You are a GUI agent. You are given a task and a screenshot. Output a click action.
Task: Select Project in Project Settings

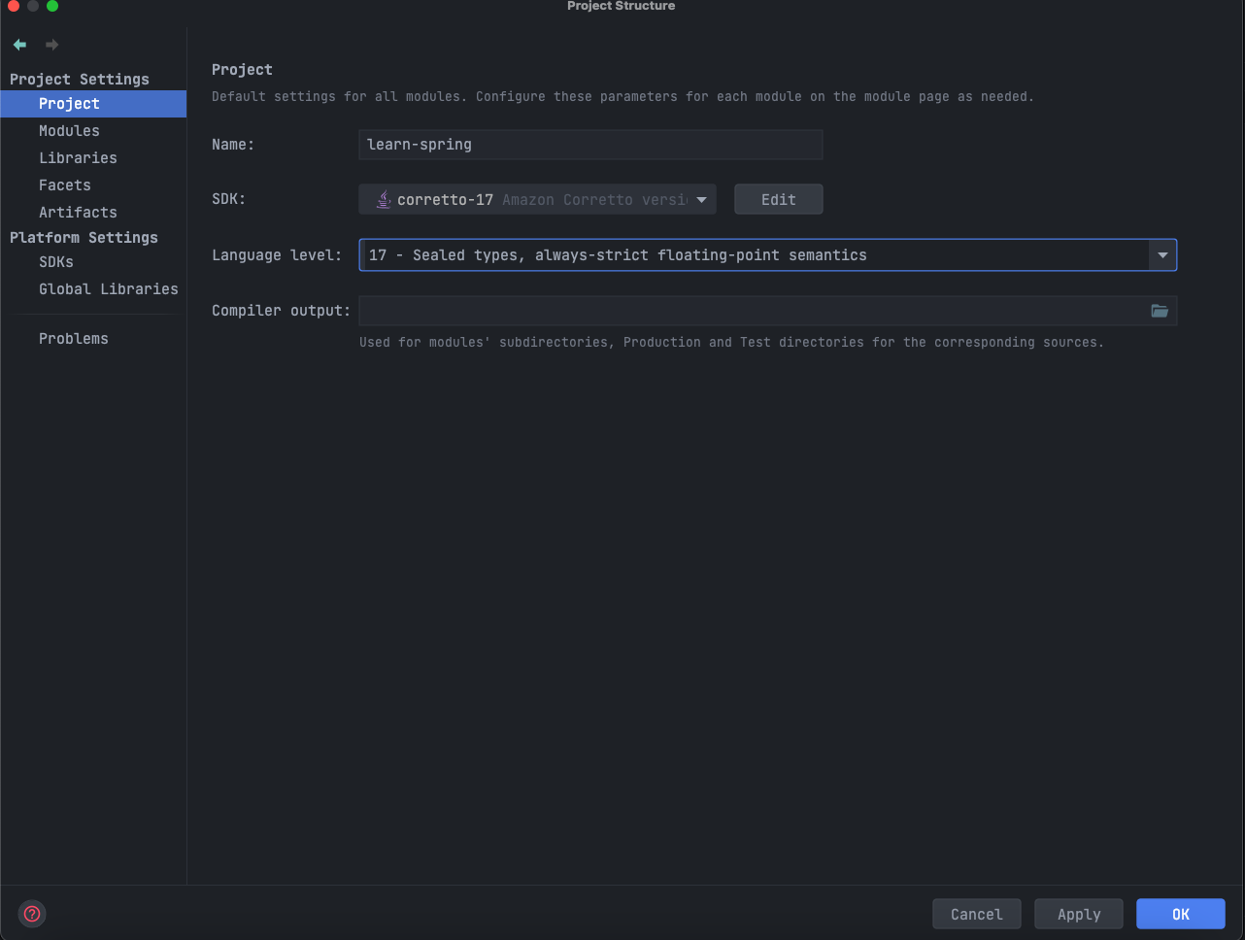pyautogui.click(x=93, y=104)
